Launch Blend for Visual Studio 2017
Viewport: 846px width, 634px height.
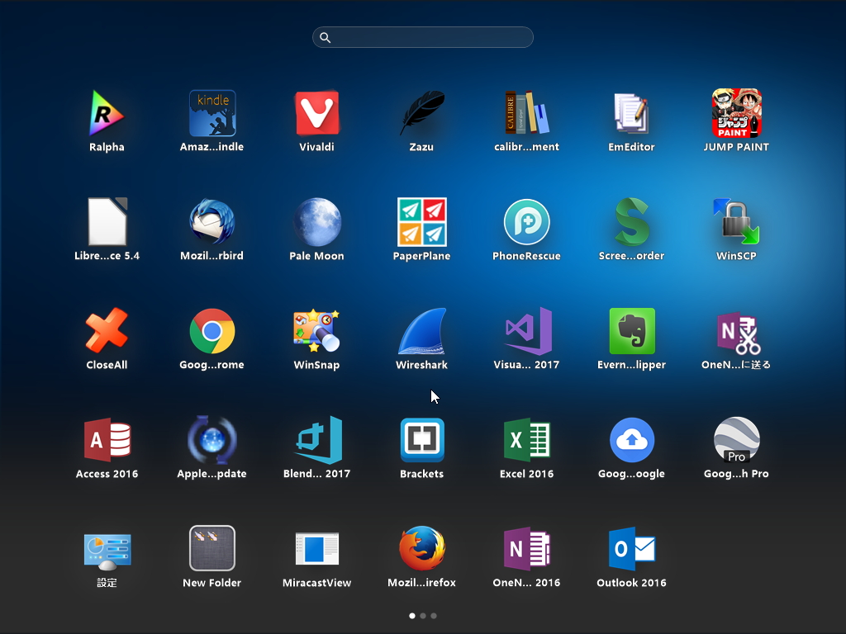pyautogui.click(x=318, y=439)
